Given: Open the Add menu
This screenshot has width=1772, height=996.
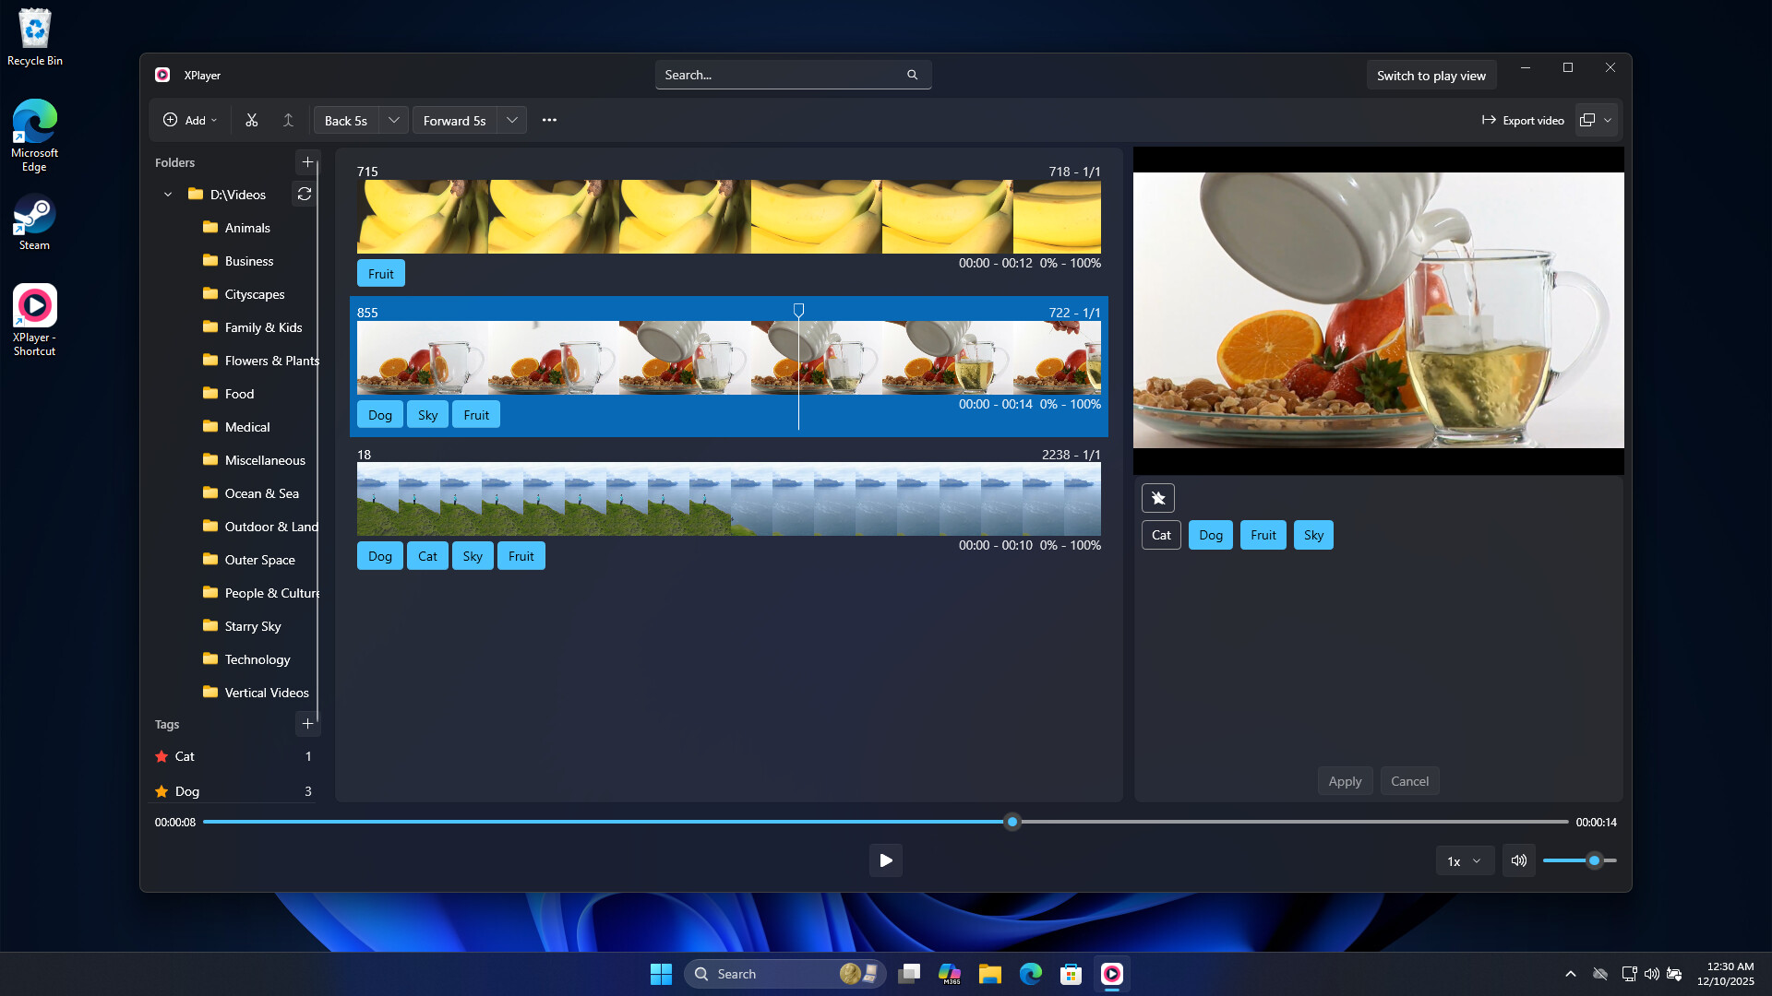Looking at the screenshot, I should [189, 120].
